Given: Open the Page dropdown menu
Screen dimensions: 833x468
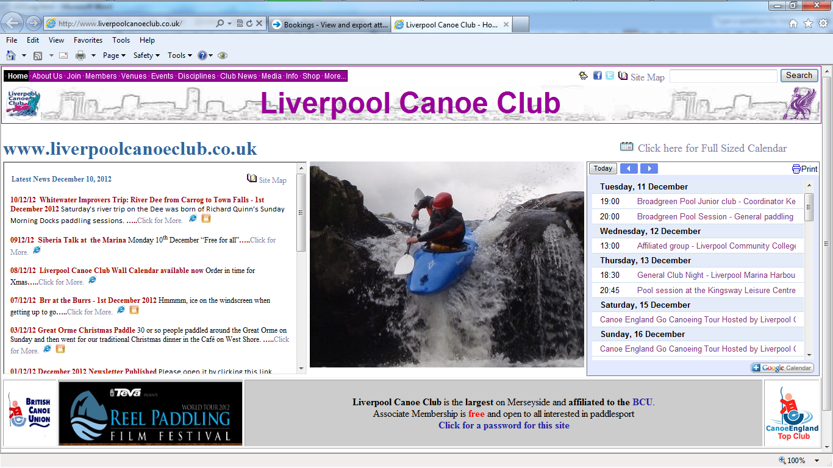Looking at the screenshot, I should tap(114, 55).
